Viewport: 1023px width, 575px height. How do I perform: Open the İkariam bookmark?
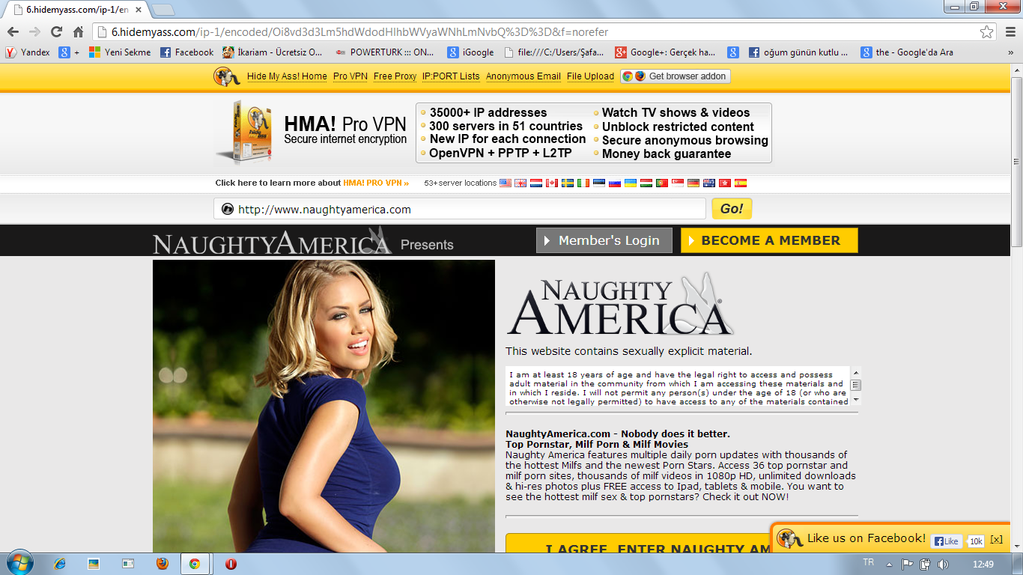pyautogui.click(x=273, y=52)
